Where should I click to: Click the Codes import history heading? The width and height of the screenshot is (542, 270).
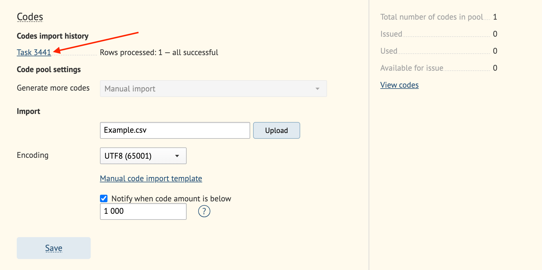click(x=53, y=36)
